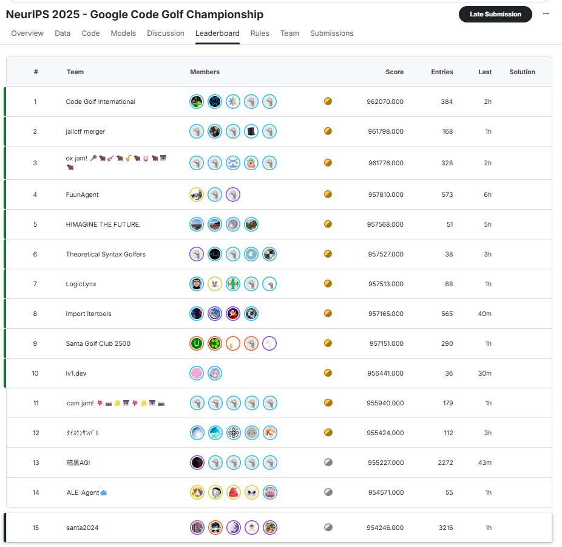Click the silver medal next to santa2024
Viewport: 562px width, 547px height.
coord(328,528)
